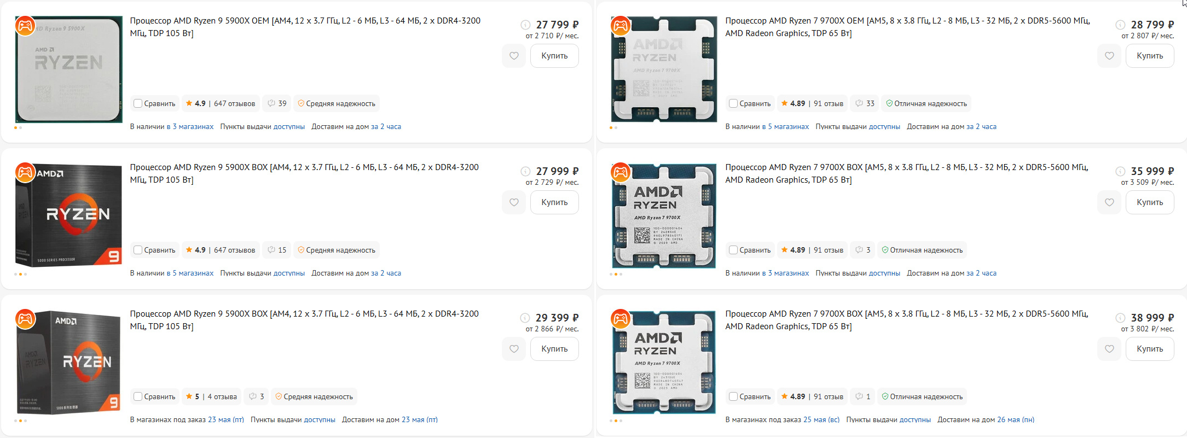Favorite the 27 999 ₽ Ryzen 9 5900X BOX

[x=514, y=202]
